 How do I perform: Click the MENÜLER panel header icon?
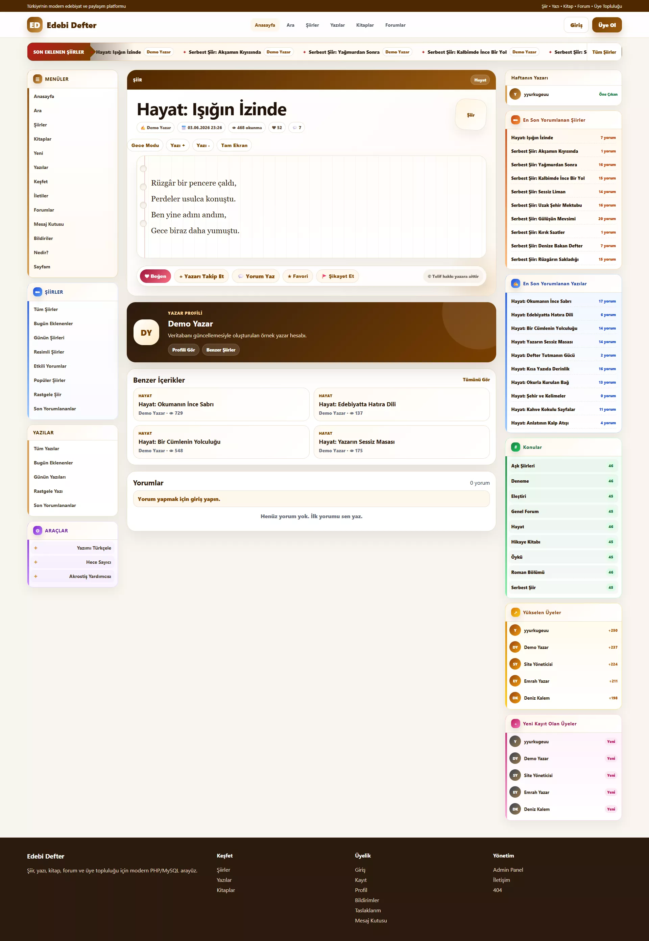(x=38, y=79)
